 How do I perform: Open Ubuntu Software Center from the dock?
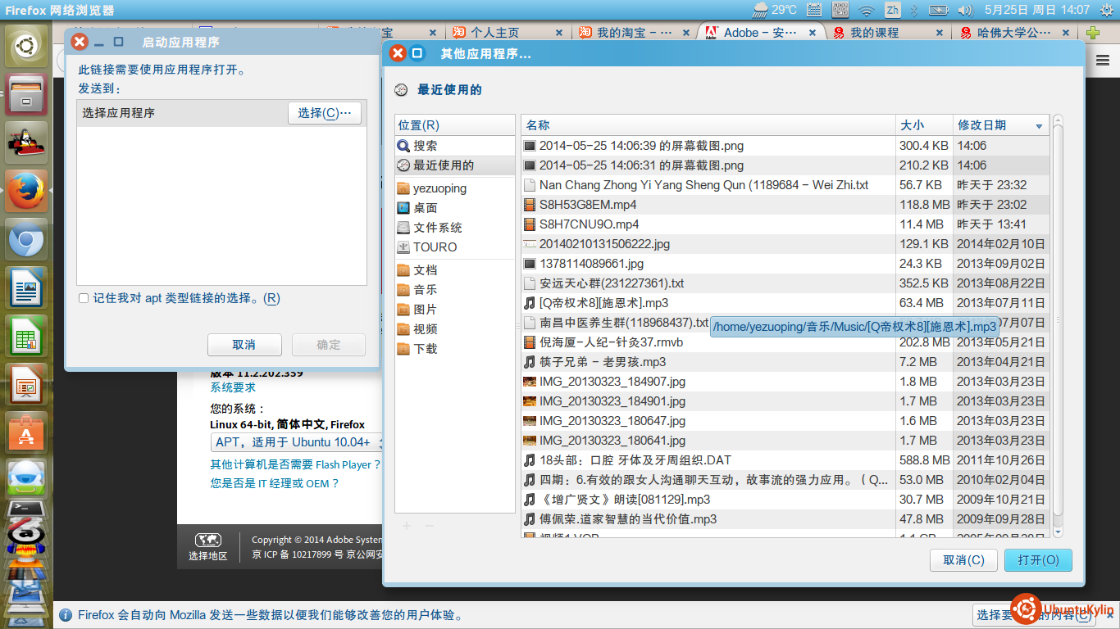26,432
